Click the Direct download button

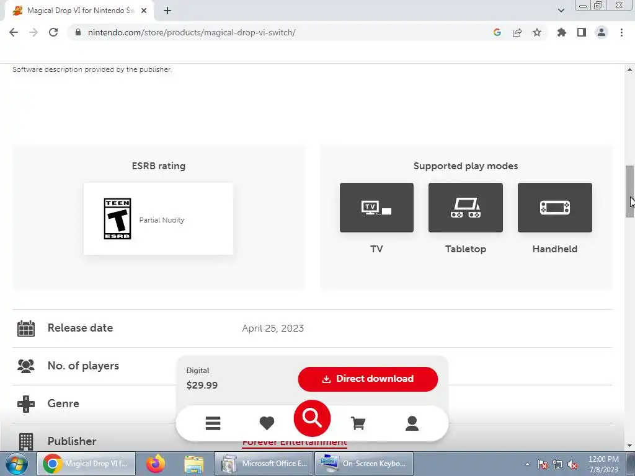point(368,379)
